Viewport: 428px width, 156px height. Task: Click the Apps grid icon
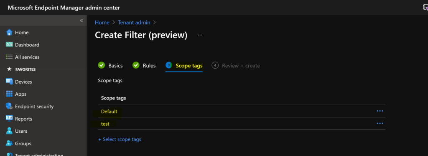9,94
